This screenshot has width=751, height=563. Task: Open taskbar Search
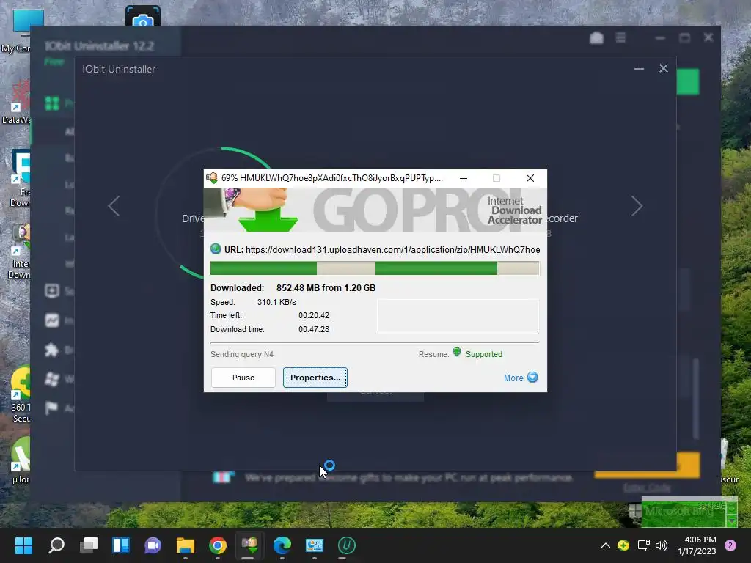(x=56, y=545)
